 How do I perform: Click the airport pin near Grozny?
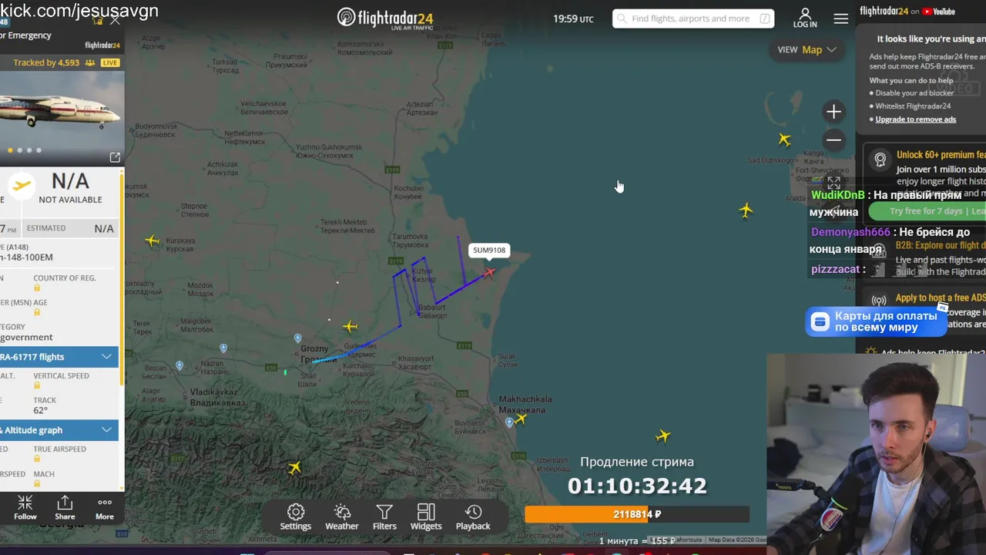[x=298, y=338]
